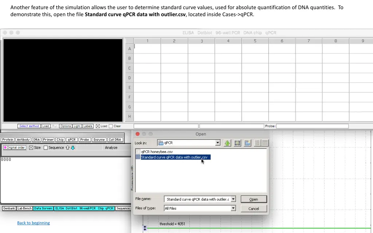Image resolution: width=373 pixels, height=233 pixels.
Task: Expand the Look in folder dropdown
Action: click(x=218, y=143)
